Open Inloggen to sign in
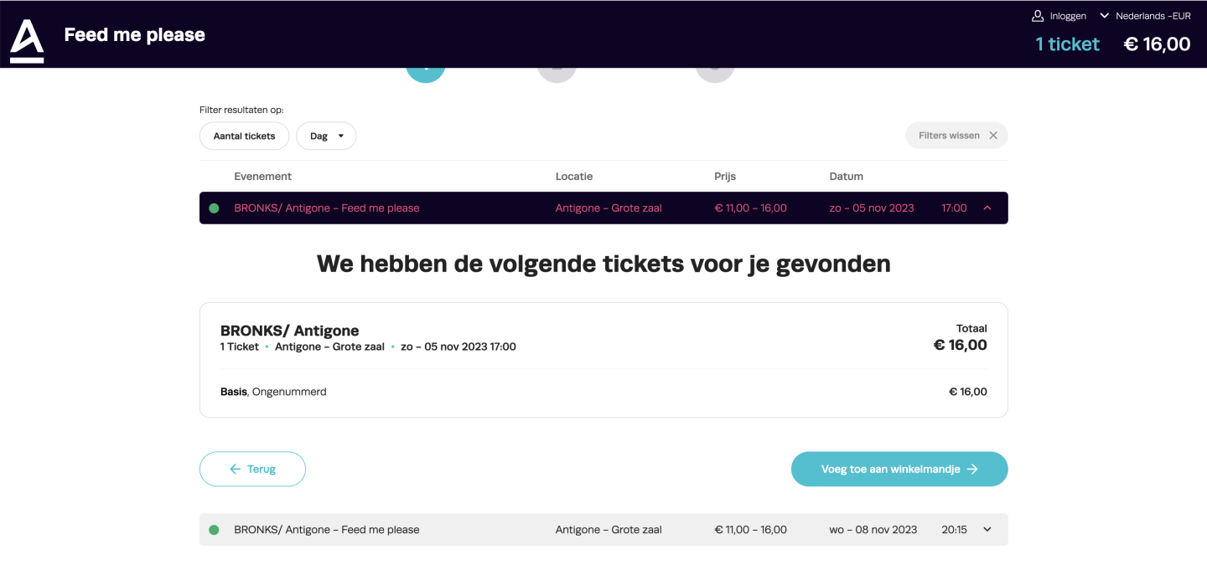The image size is (1207, 570). [x=1067, y=16]
